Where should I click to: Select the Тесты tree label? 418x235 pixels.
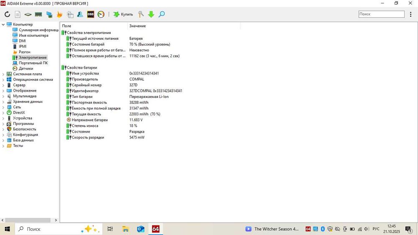tap(18, 146)
